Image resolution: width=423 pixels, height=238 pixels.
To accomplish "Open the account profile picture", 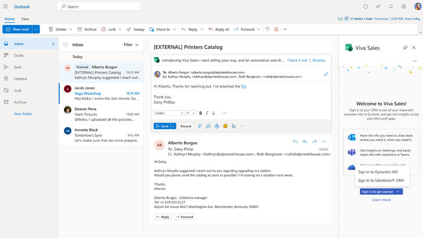I will pyautogui.click(x=418, y=7).
